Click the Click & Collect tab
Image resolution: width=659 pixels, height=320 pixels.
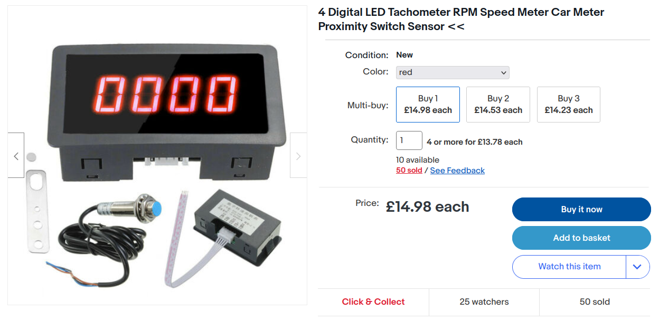[x=373, y=302]
